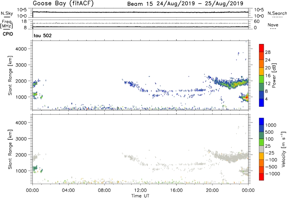Image resolution: width=287 pixels, height=198 pixels.
Task: Click the "−25" label on the velocity color bar
Action: click(270, 153)
